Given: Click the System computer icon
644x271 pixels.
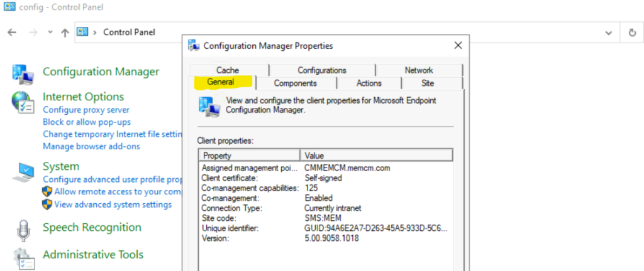Looking at the screenshot, I should coord(23,171).
